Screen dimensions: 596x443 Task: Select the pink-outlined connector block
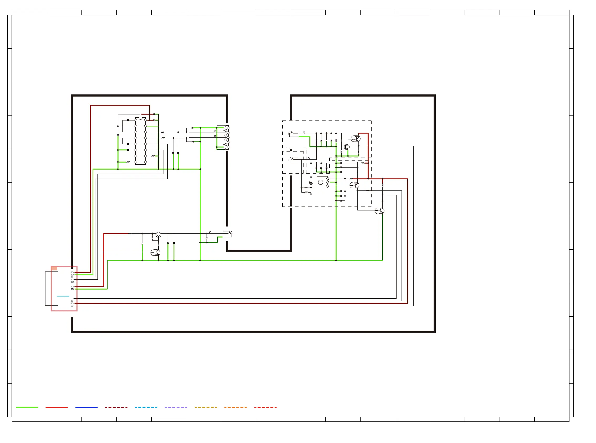point(64,289)
